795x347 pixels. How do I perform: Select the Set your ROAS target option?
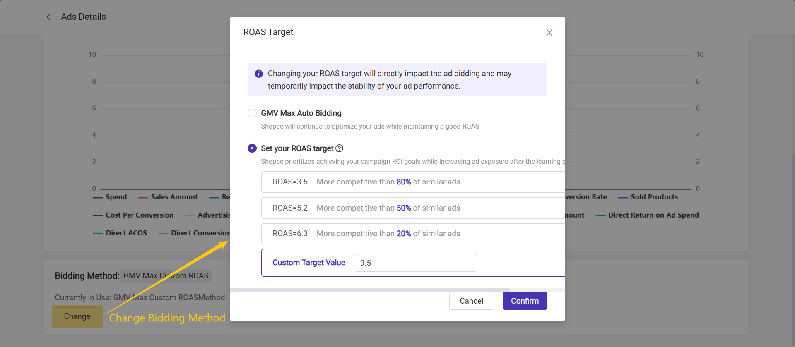252,148
